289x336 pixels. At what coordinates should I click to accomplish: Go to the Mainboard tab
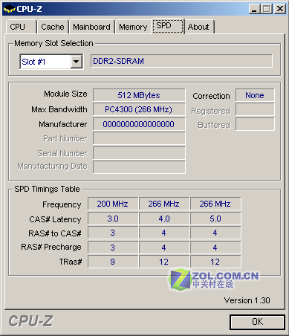tap(91, 27)
